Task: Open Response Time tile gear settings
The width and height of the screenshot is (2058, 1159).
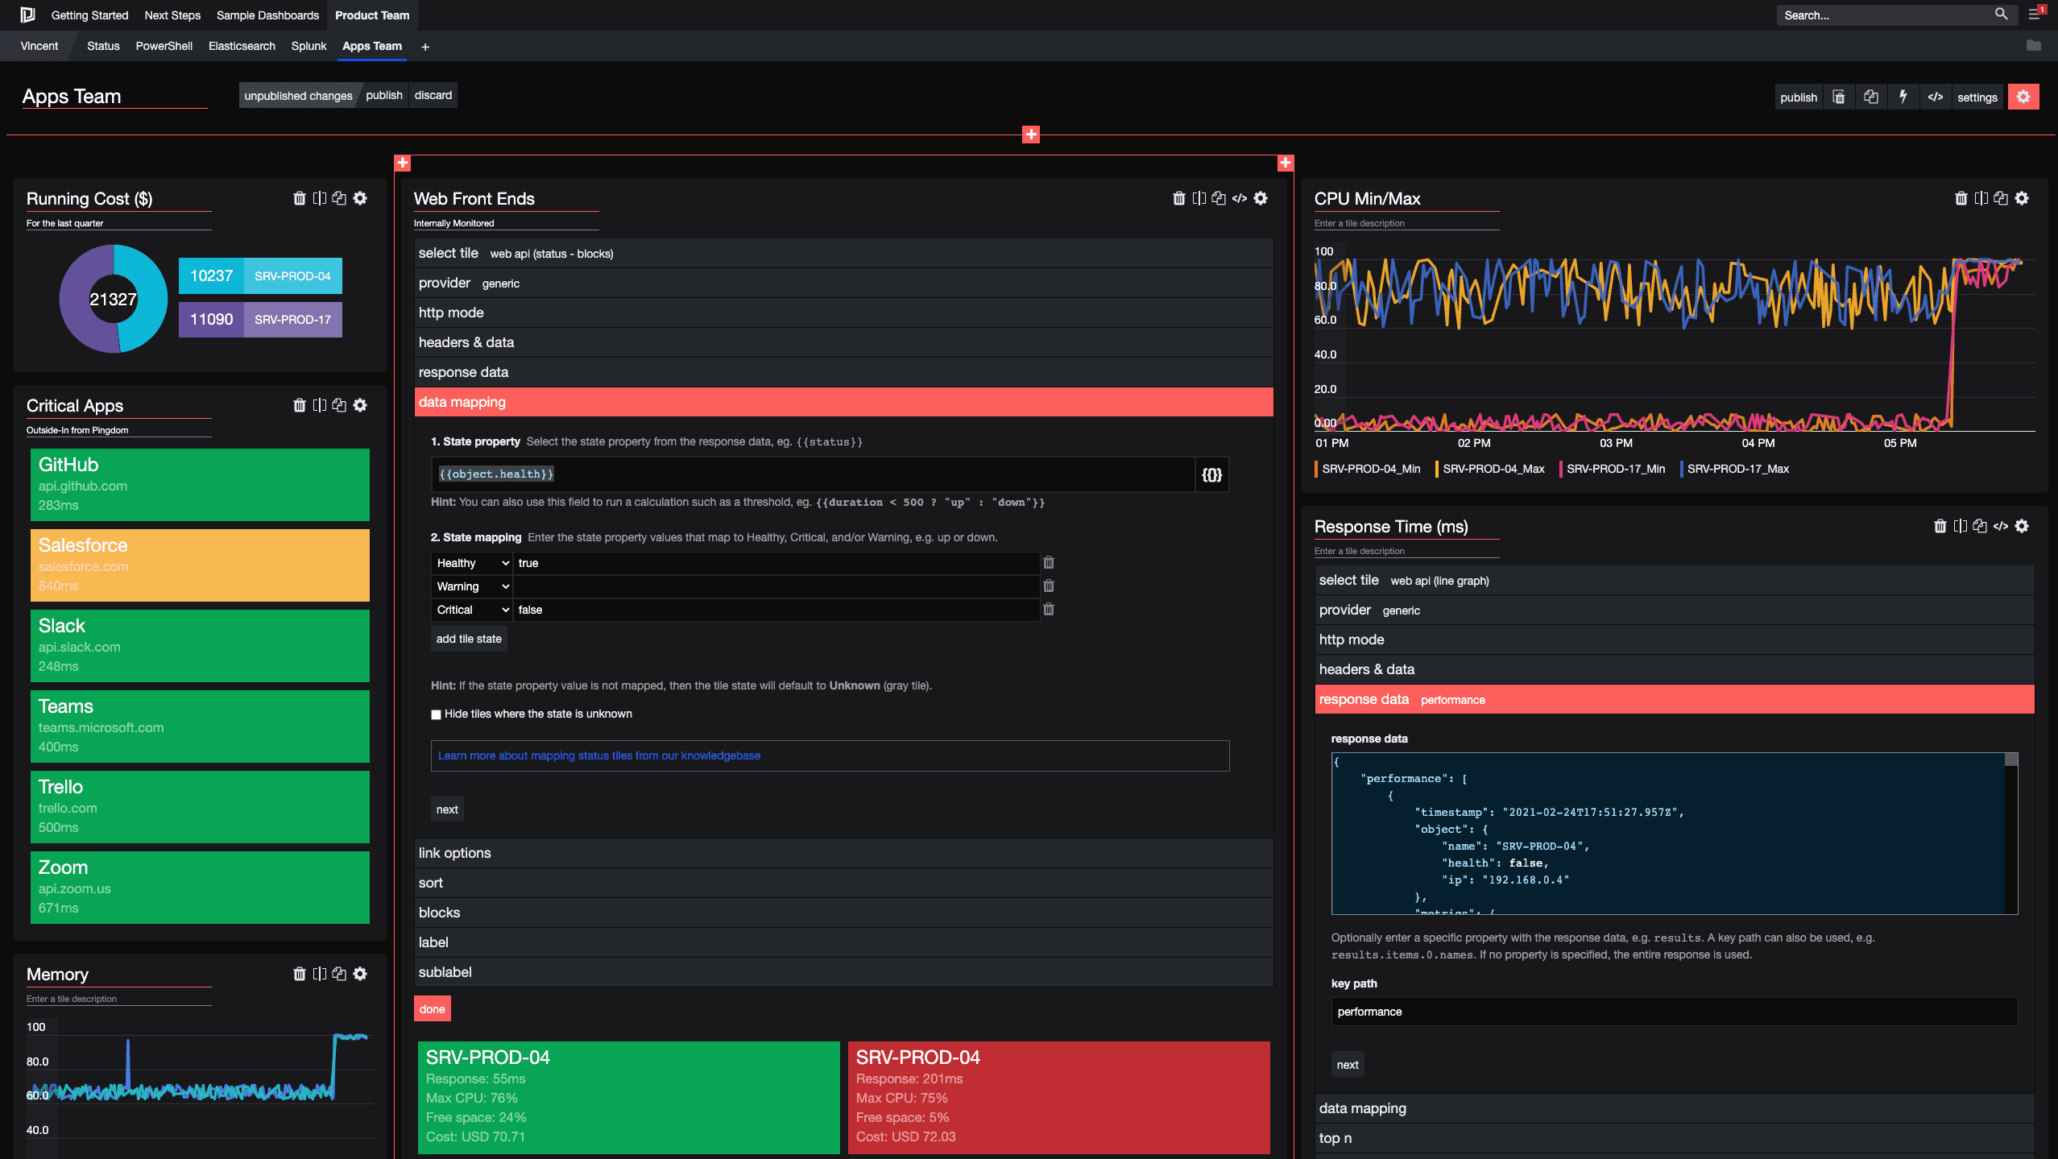Action: [2022, 526]
